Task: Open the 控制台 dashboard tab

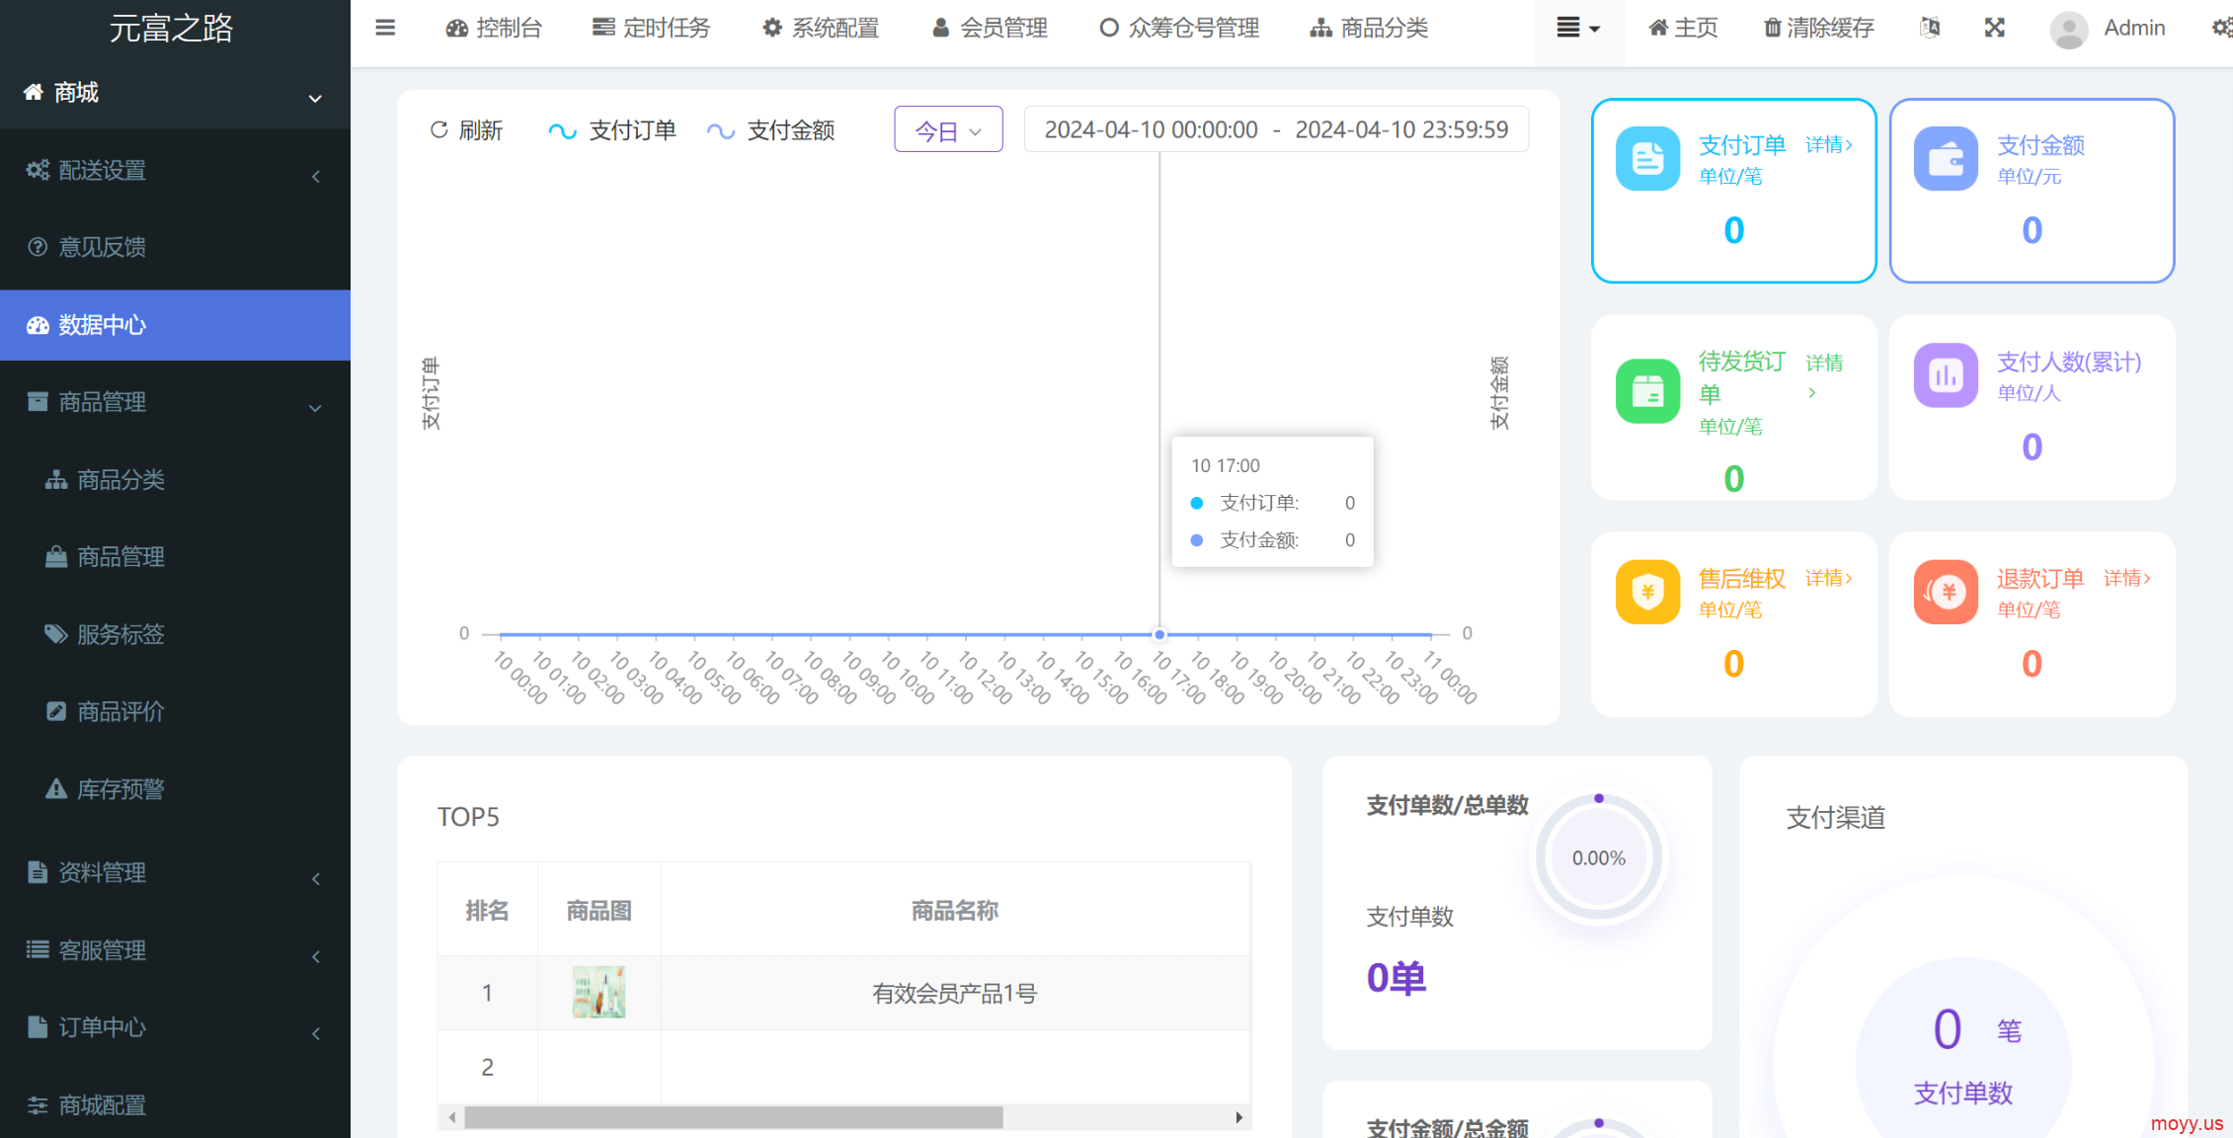Action: pos(494,28)
